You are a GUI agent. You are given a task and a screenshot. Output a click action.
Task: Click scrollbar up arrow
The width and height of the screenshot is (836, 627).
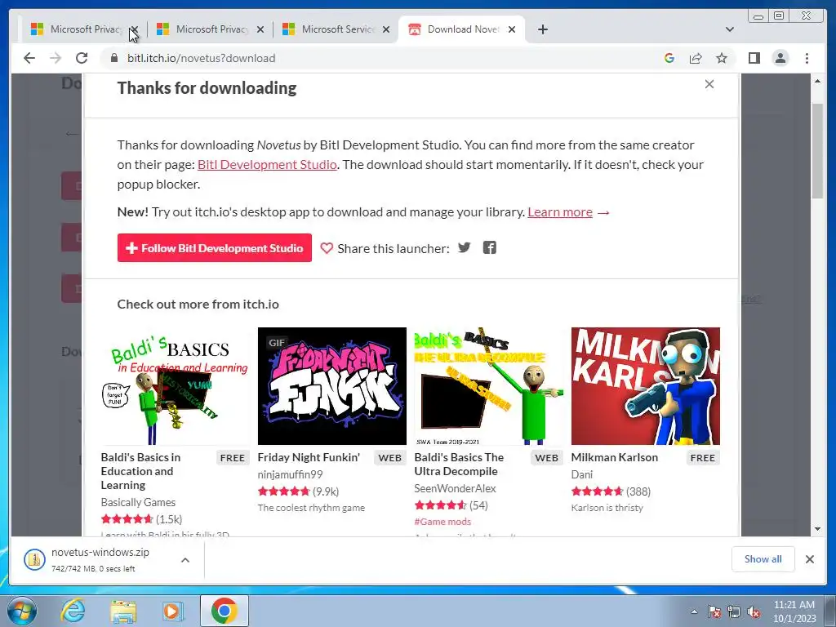click(817, 81)
